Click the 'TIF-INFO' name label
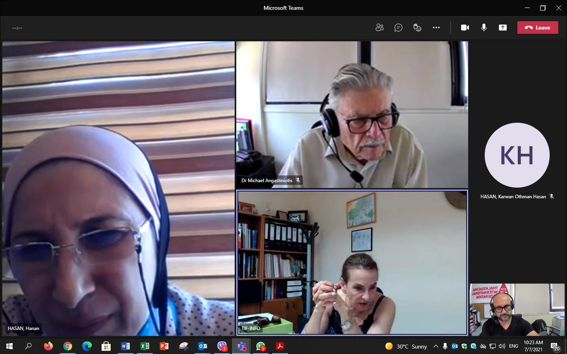The width and height of the screenshot is (567, 354). [x=250, y=328]
